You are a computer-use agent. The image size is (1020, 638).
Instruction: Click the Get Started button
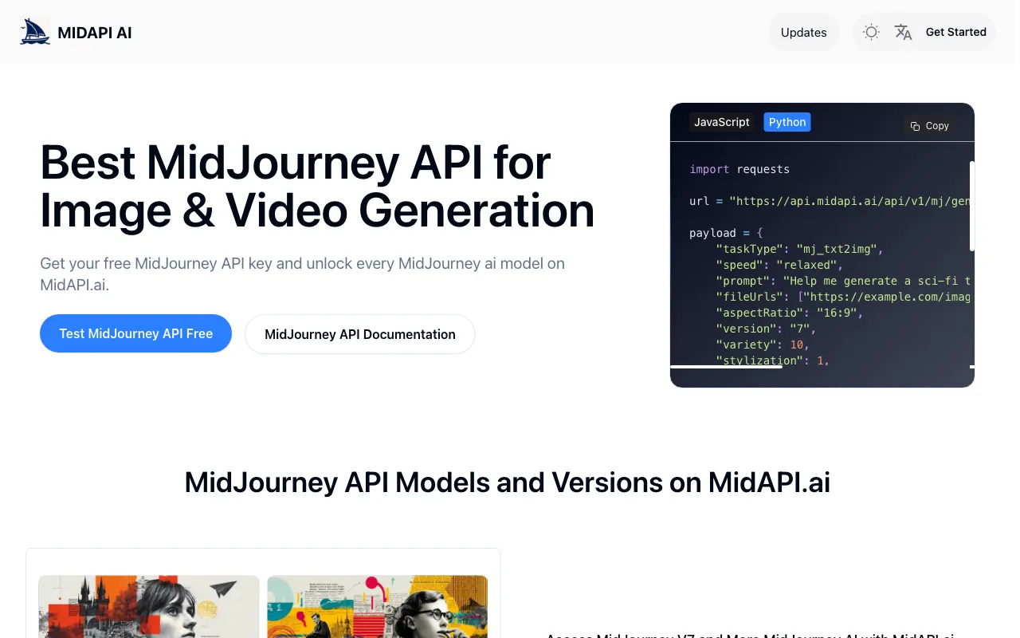[955, 32]
